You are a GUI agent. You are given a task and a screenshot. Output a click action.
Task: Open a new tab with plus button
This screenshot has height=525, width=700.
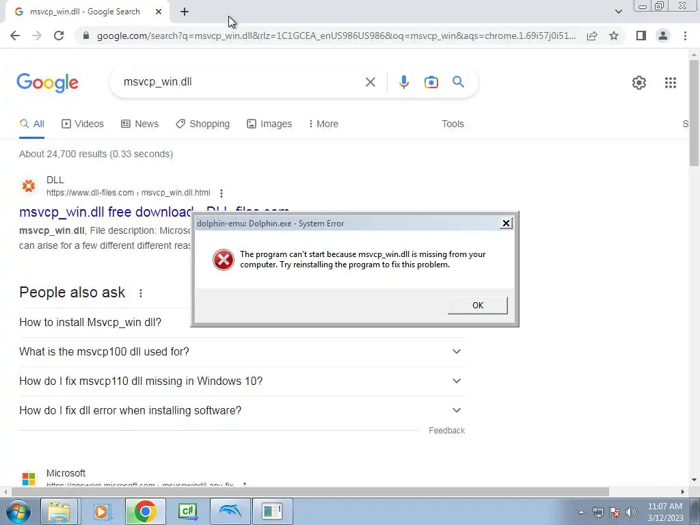tap(185, 12)
